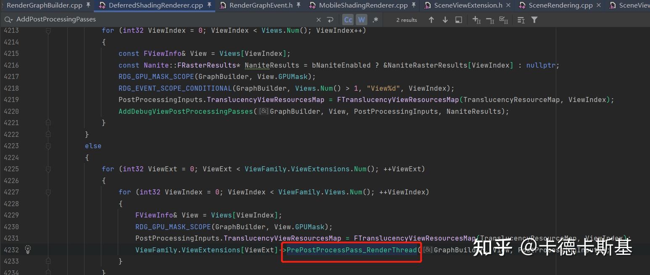Screen dimensions: 650x275
Task: Open results in Find tool window
Action: click(x=459, y=20)
